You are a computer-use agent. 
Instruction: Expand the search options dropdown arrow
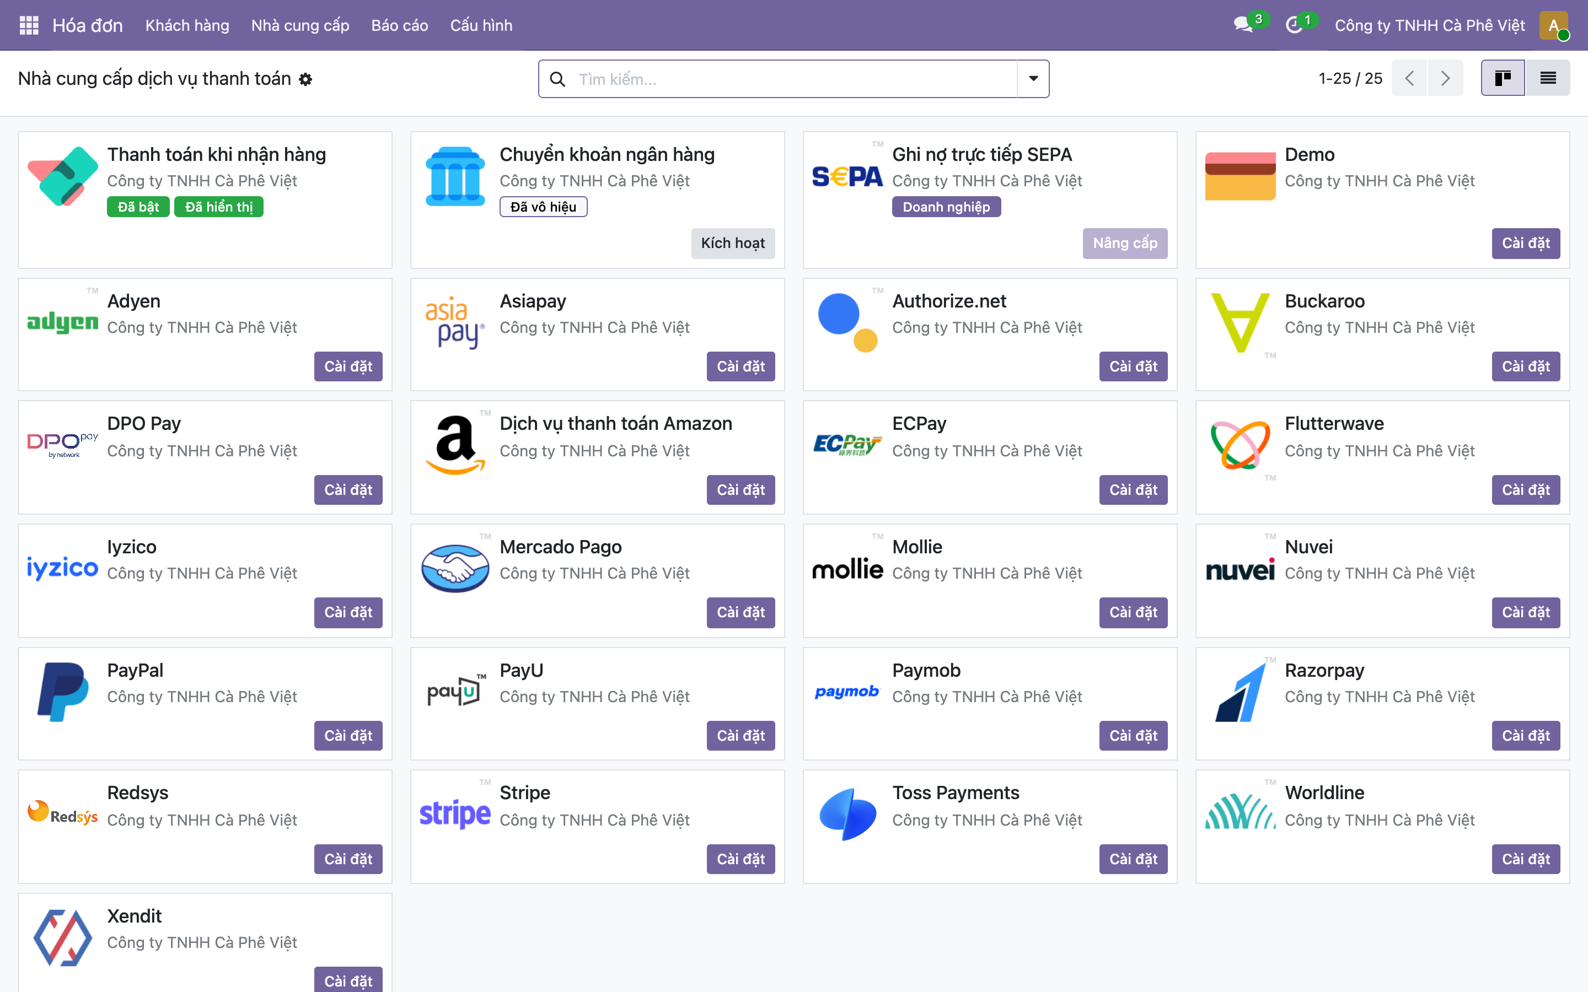pos(1033,79)
